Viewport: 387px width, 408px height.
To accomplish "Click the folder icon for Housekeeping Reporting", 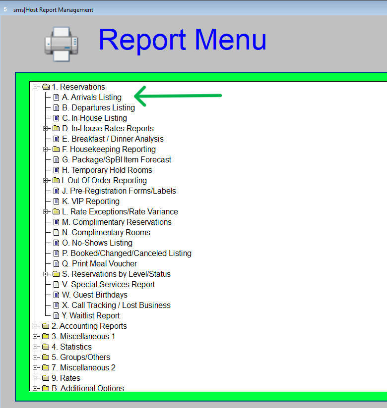I will pyautogui.click(x=56, y=150).
